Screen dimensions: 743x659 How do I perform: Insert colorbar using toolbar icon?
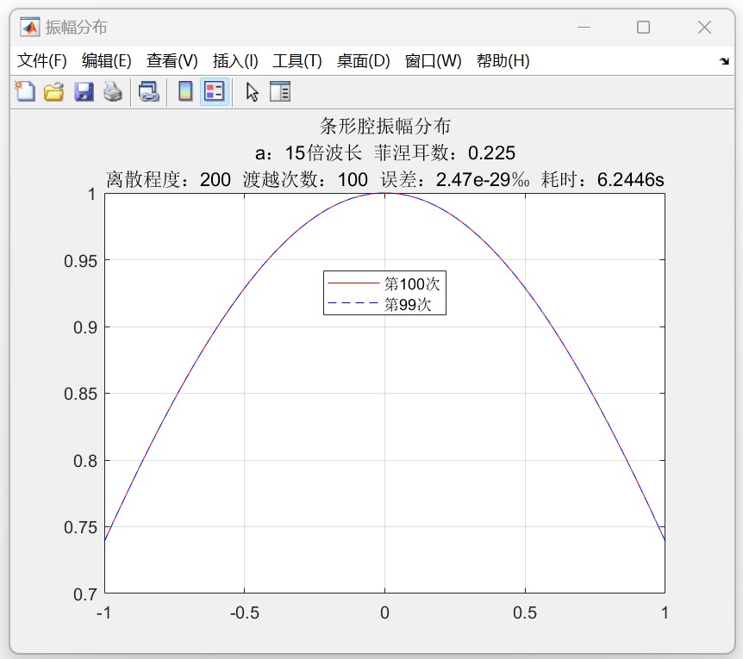pos(185,91)
